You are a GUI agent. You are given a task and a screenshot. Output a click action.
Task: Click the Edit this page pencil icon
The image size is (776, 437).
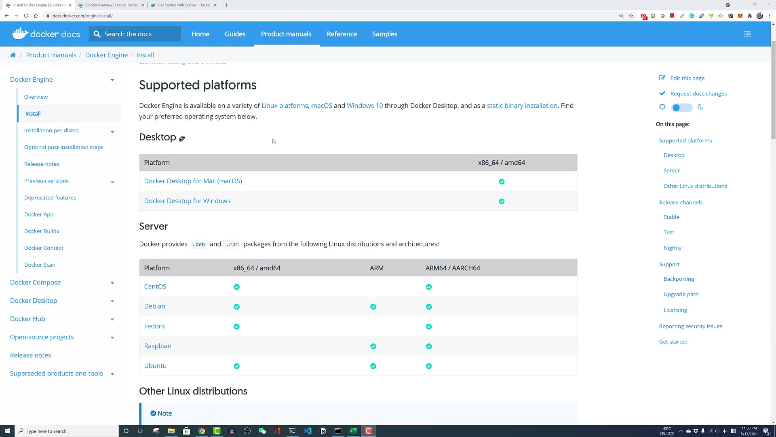tap(662, 78)
